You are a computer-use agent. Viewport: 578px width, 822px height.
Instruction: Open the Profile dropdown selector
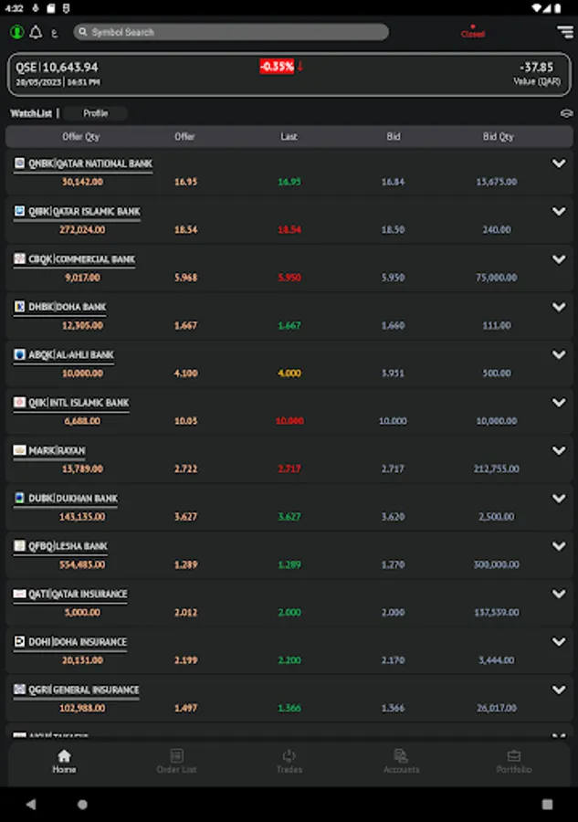click(x=96, y=113)
